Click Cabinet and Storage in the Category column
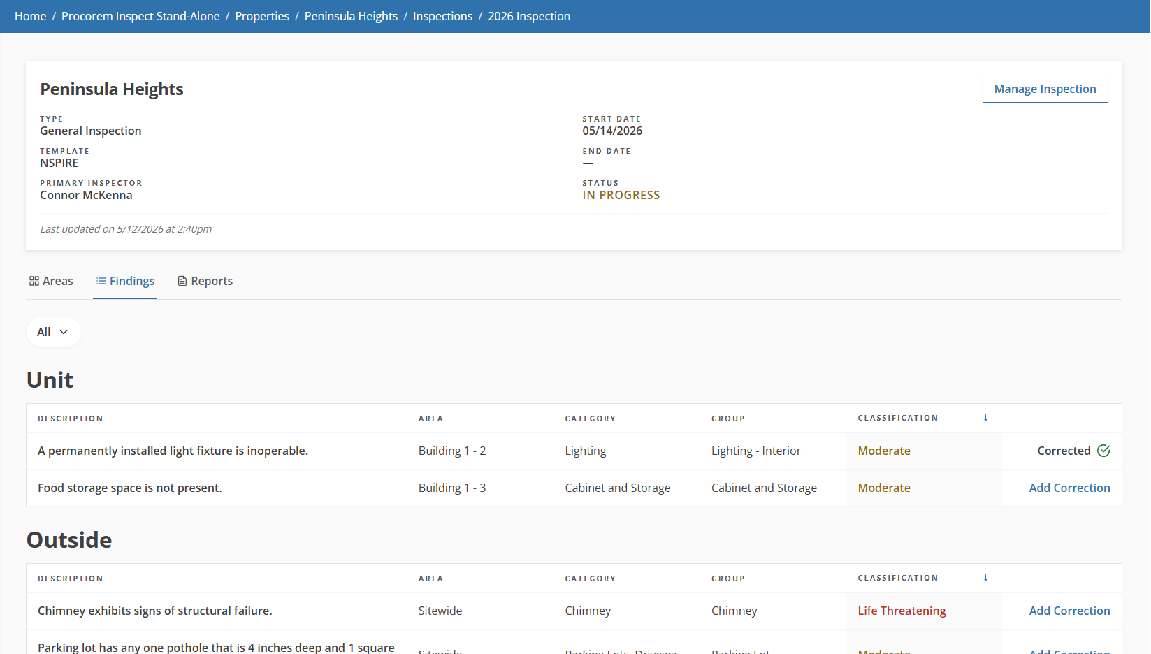The width and height of the screenshot is (1151, 654). (618, 488)
